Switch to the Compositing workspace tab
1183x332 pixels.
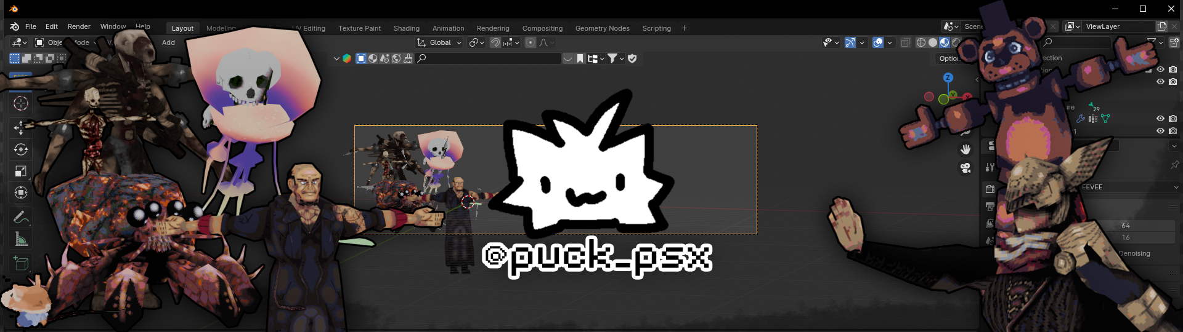(x=542, y=28)
